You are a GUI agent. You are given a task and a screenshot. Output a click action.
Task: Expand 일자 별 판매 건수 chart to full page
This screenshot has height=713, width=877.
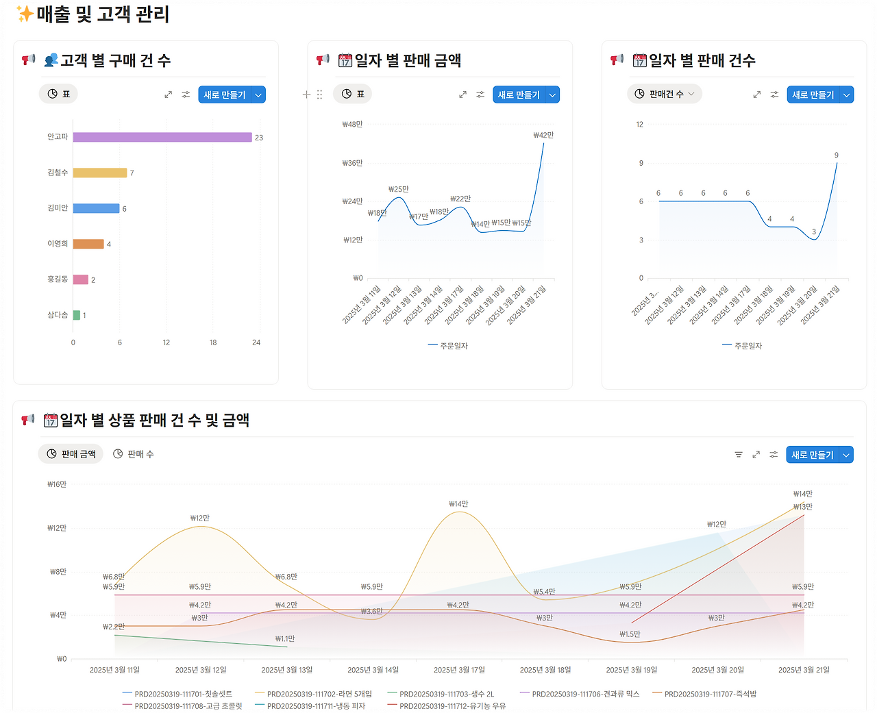pyautogui.click(x=756, y=95)
